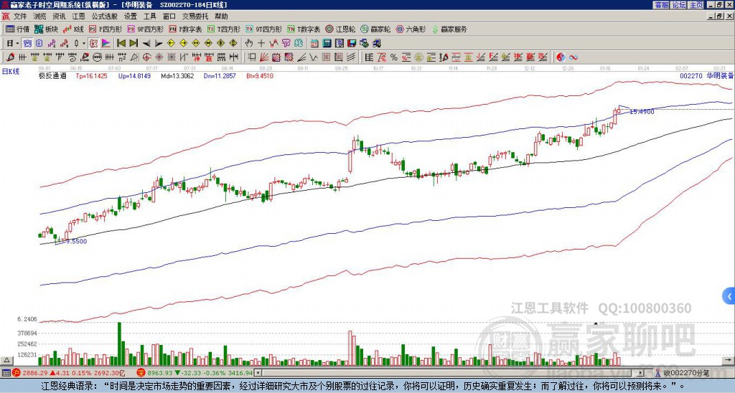735x393 pixels.
Task: Open the 文件 menu
Action: coord(19,16)
